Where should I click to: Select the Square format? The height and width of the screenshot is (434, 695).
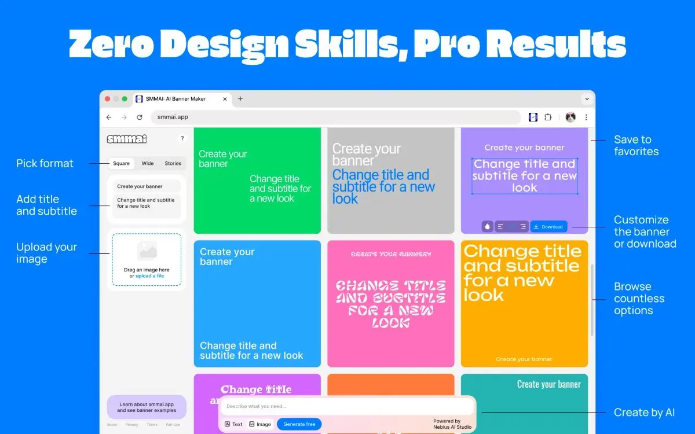coord(122,163)
